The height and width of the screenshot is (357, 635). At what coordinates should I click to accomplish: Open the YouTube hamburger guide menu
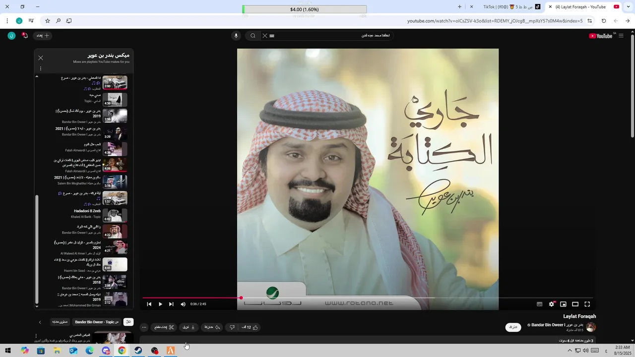(x=621, y=36)
